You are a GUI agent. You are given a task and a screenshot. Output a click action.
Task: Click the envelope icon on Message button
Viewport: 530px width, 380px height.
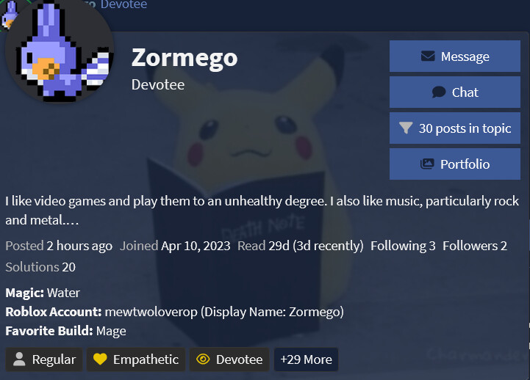point(428,56)
